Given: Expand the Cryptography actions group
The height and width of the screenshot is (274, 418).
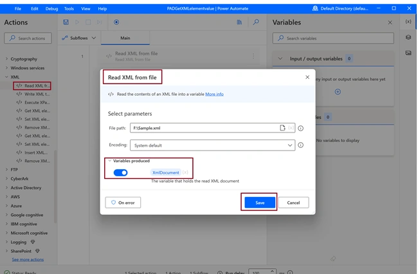Looking at the screenshot, I should coord(7,59).
